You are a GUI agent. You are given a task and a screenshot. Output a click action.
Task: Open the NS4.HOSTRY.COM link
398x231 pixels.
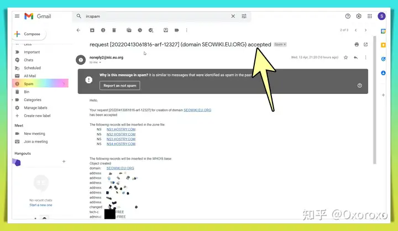[121, 144]
